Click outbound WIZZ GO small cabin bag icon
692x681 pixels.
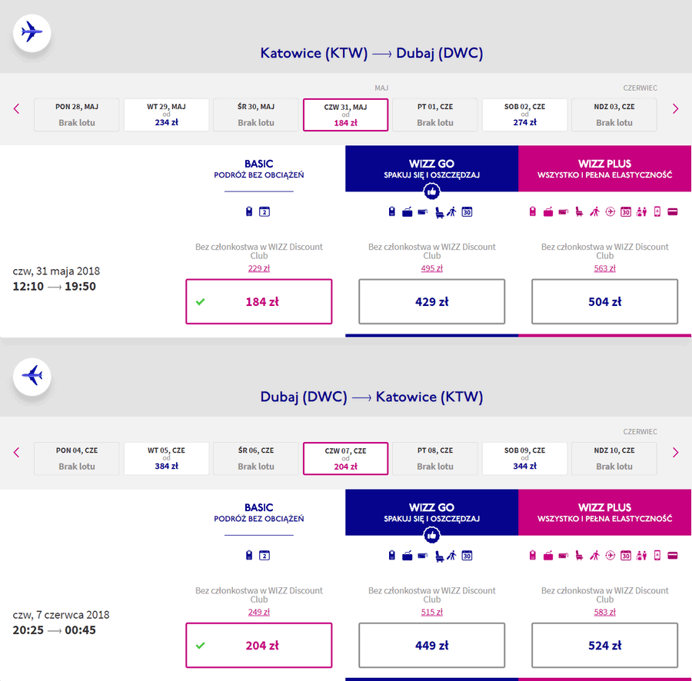392,212
